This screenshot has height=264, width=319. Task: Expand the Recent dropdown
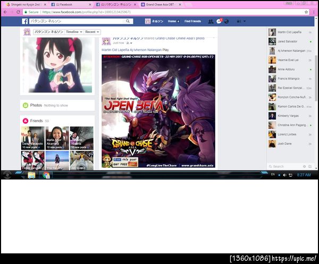92,32
